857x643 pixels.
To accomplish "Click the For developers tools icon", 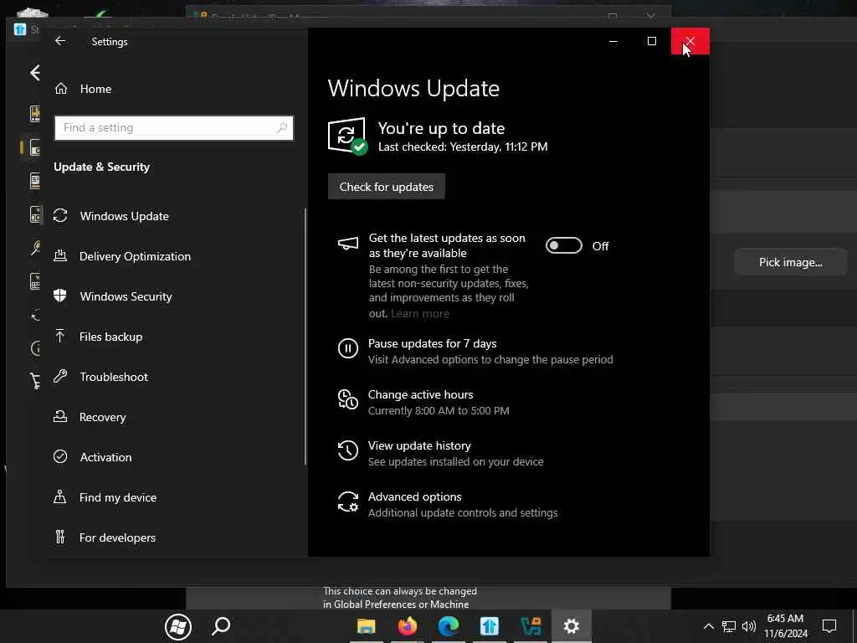I will coord(60,537).
